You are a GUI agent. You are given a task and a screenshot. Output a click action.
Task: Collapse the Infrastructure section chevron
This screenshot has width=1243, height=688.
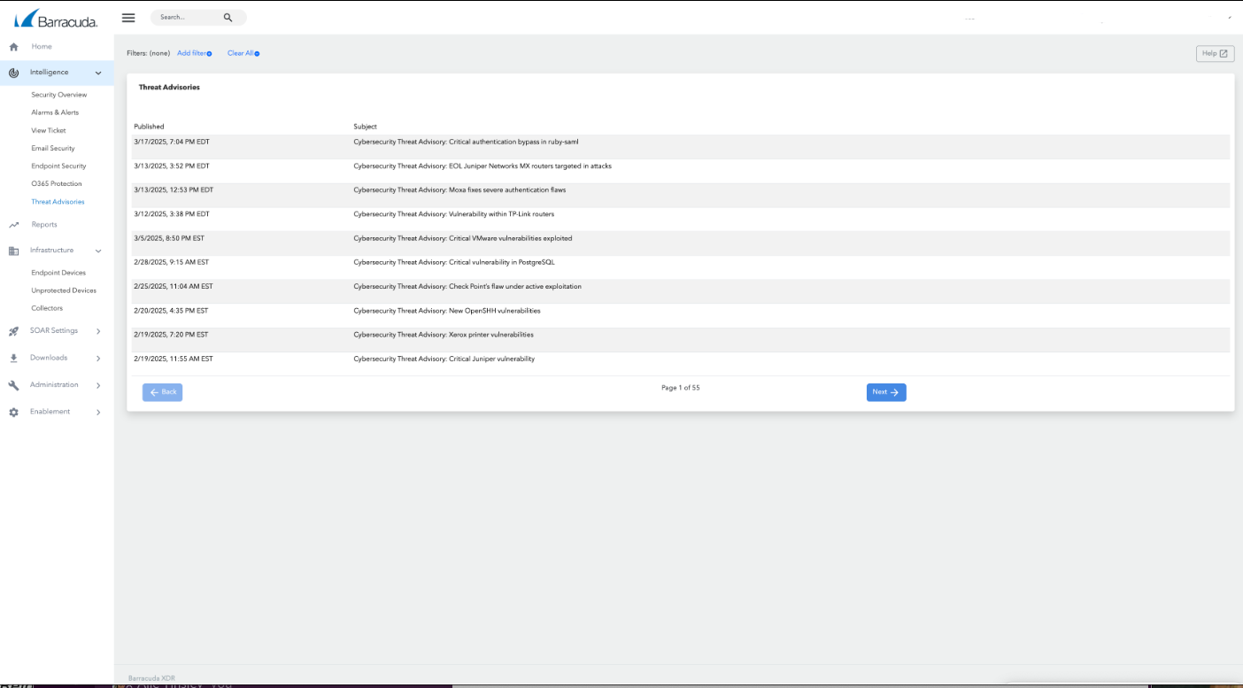point(98,251)
